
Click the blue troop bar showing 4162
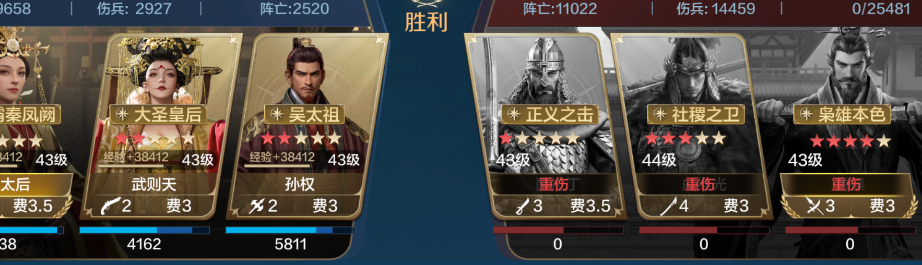tap(145, 230)
